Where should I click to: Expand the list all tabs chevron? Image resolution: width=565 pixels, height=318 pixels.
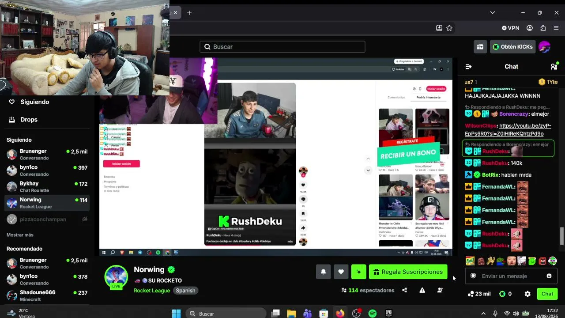[x=493, y=13]
